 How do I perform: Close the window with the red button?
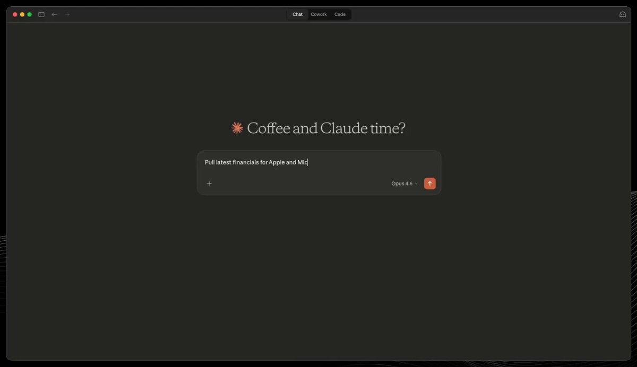(x=15, y=14)
